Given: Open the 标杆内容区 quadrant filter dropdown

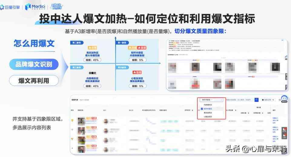Looking at the screenshot, I should [x=211, y=100].
